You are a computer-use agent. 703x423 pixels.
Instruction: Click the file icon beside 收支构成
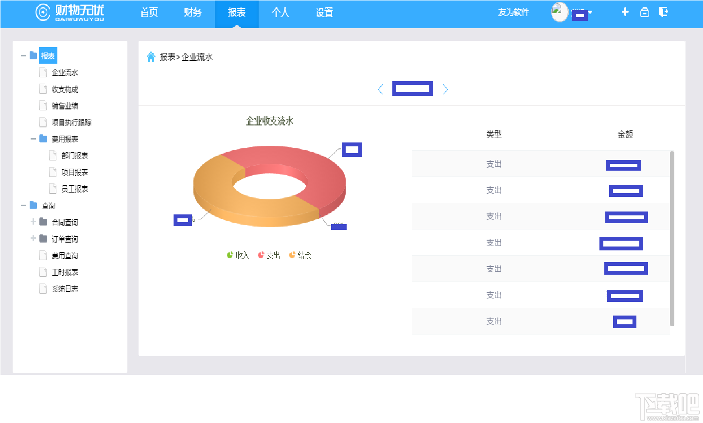(x=43, y=89)
